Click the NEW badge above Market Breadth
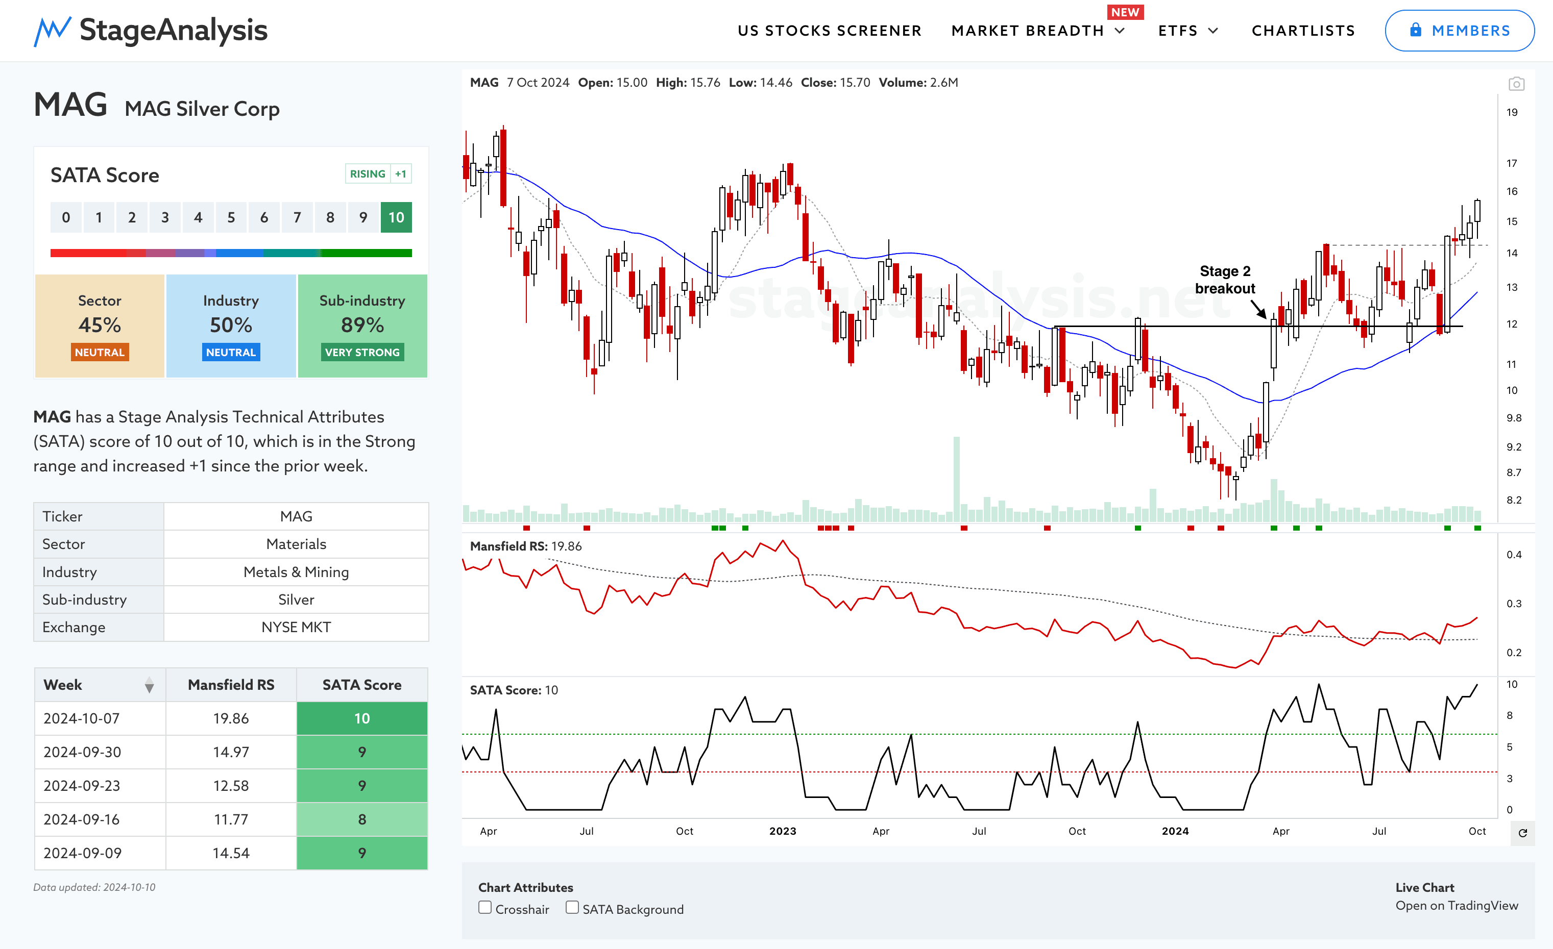 click(1125, 12)
